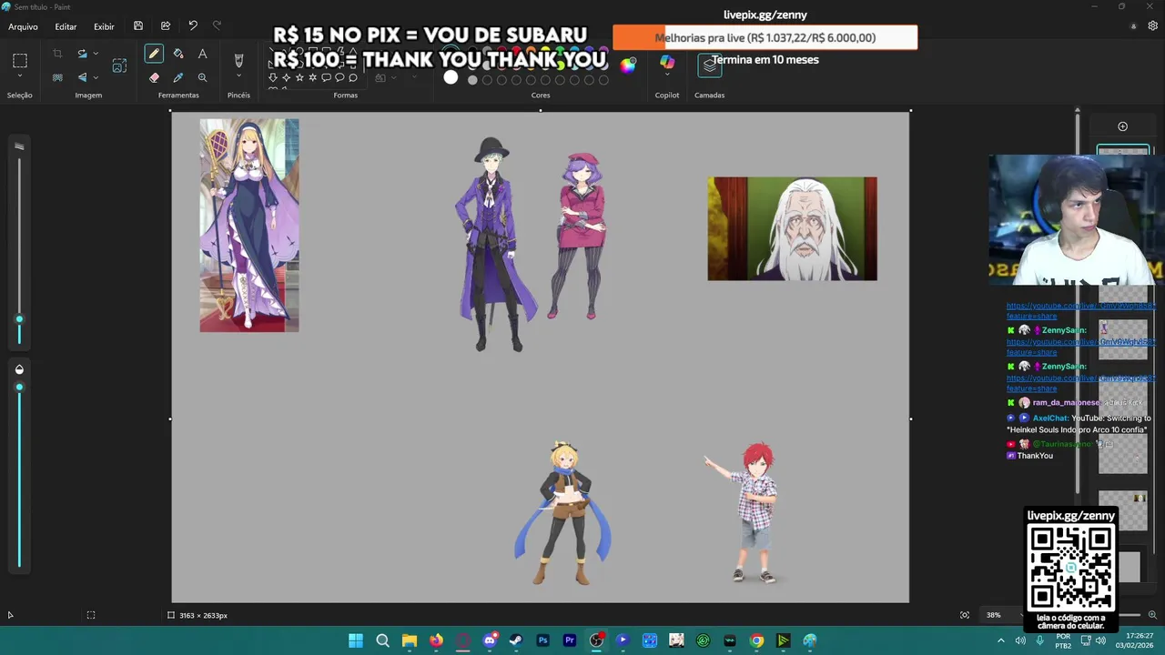Click the old bearded man image
The height and width of the screenshot is (655, 1165).
pos(792,228)
